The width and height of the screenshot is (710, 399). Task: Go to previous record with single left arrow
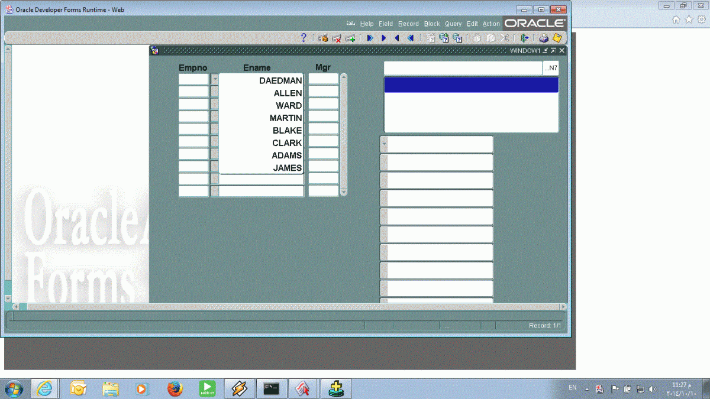(x=396, y=38)
